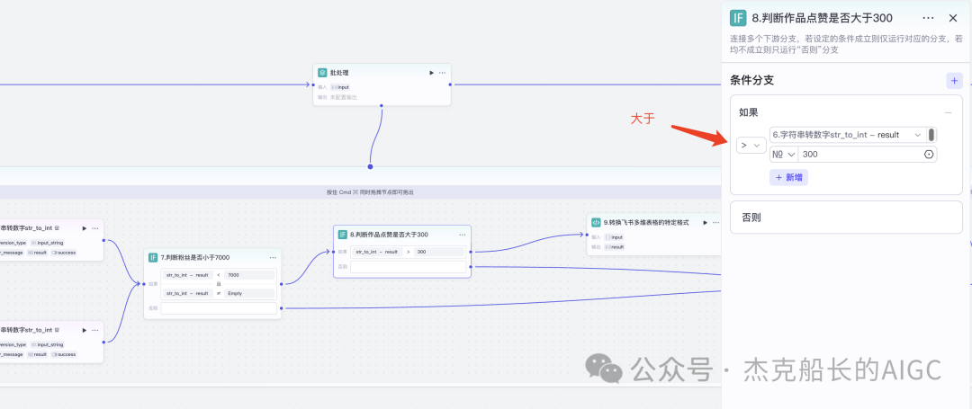Open the № value type dropdown

click(784, 155)
